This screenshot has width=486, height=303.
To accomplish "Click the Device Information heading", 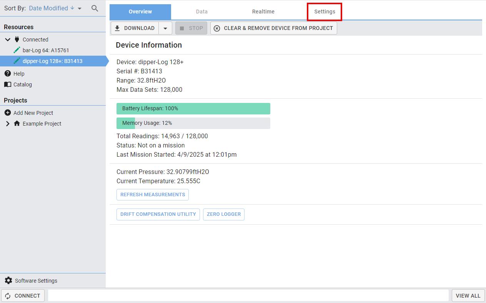I will (149, 45).
